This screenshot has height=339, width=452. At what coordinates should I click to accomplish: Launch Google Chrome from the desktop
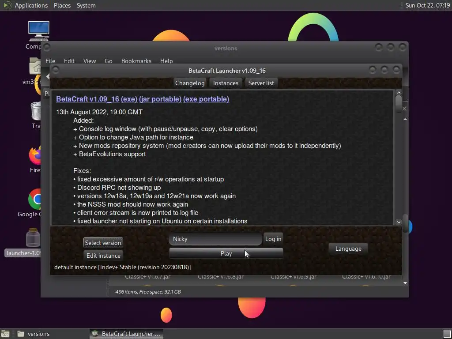click(x=34, y=199)
